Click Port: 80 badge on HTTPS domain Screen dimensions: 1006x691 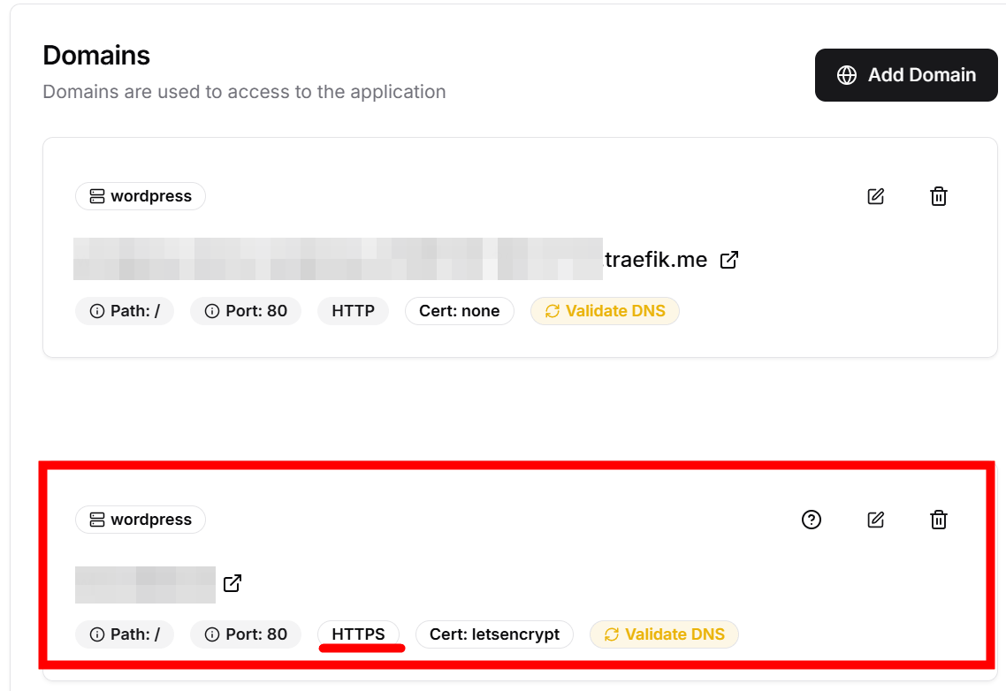point(246,634)
